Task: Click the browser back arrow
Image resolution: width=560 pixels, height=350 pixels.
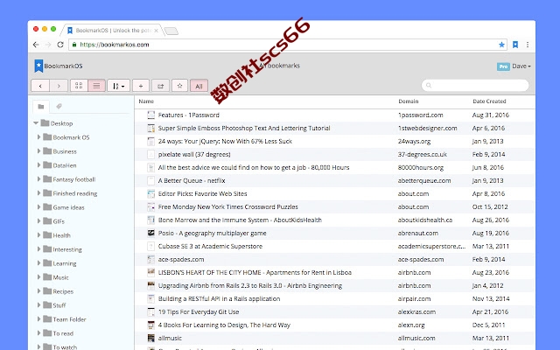Action: click(36, 45)
